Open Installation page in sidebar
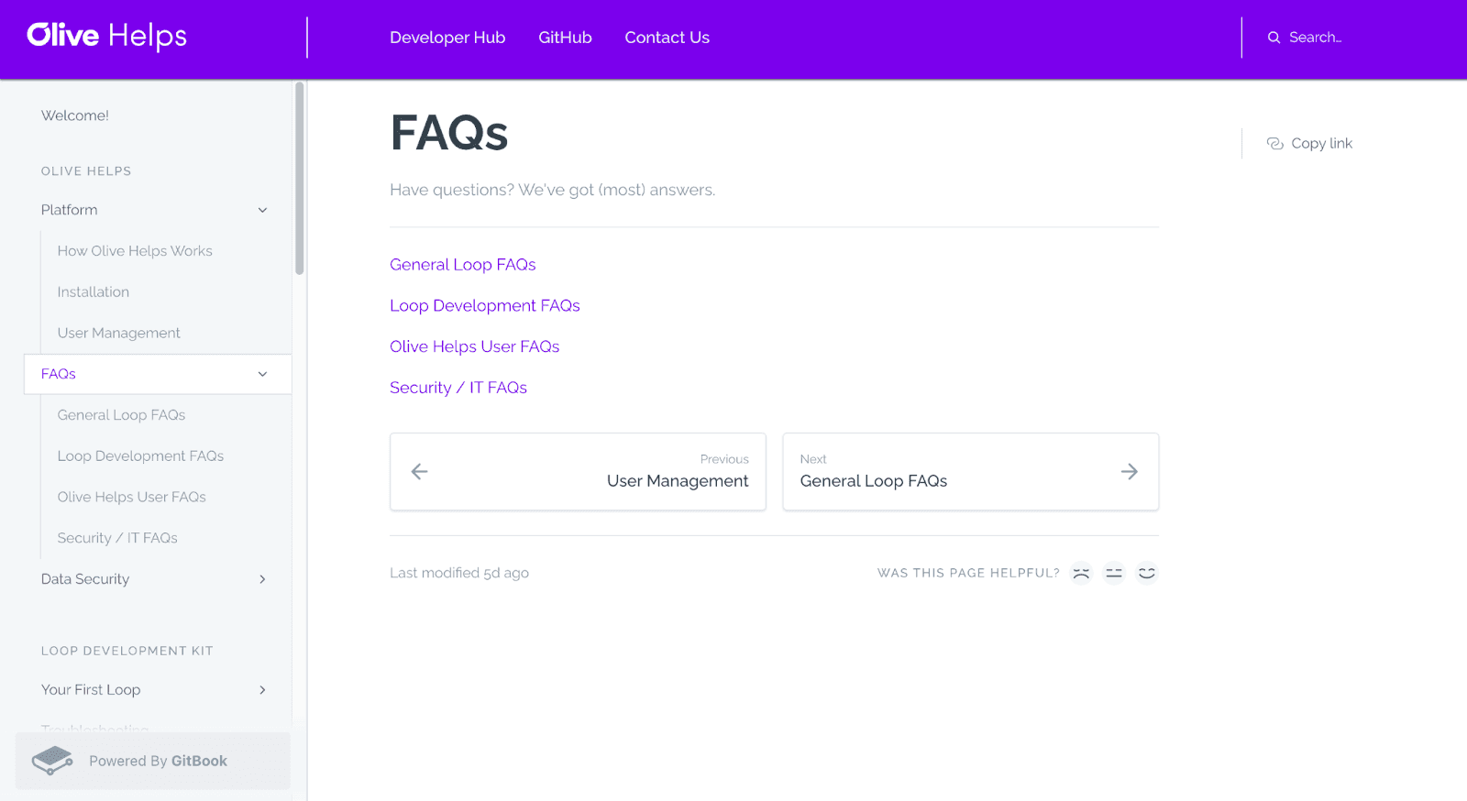 pyautogui.click(x=94, y=292)
